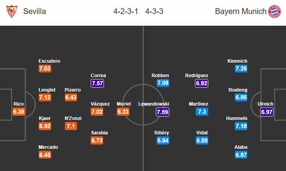Select Muriel's 6.23 rating badge
The height and width of the screenshot is (171, 286).
coord(124,112)
